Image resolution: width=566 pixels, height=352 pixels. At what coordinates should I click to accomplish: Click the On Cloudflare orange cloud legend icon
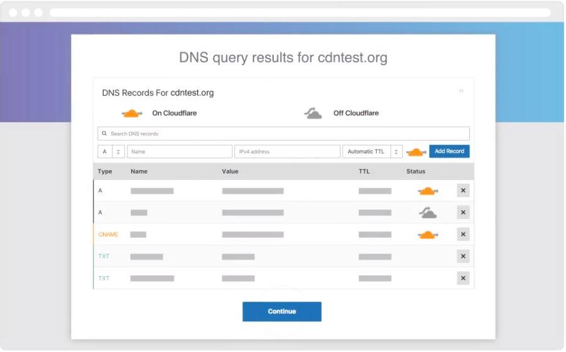[132, 114]
